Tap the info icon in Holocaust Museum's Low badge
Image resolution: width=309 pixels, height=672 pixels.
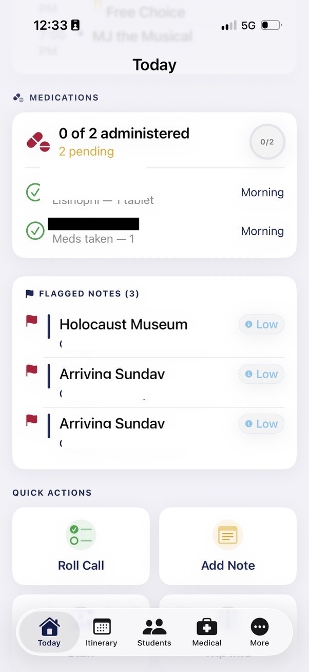click(250, 324)
